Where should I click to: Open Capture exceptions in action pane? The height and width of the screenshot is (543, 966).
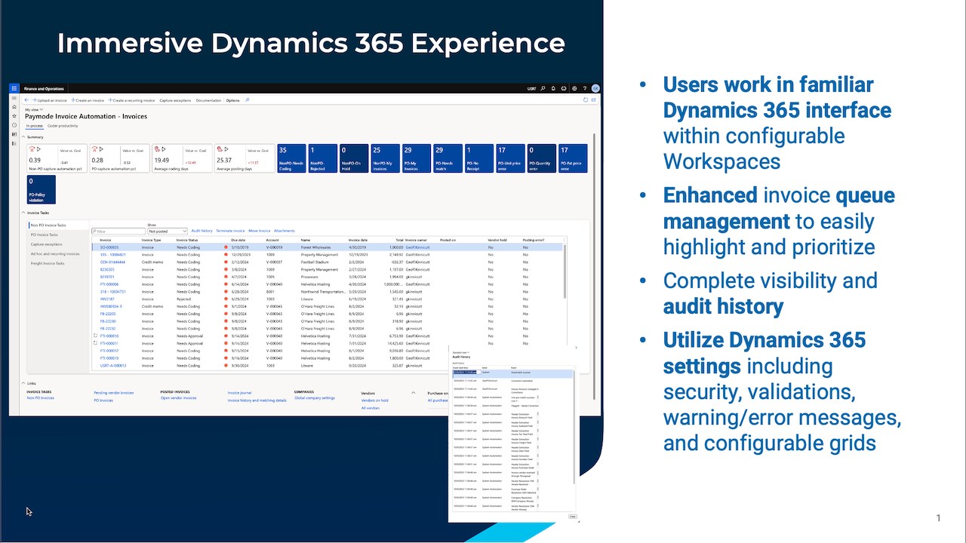click(175, 100)
